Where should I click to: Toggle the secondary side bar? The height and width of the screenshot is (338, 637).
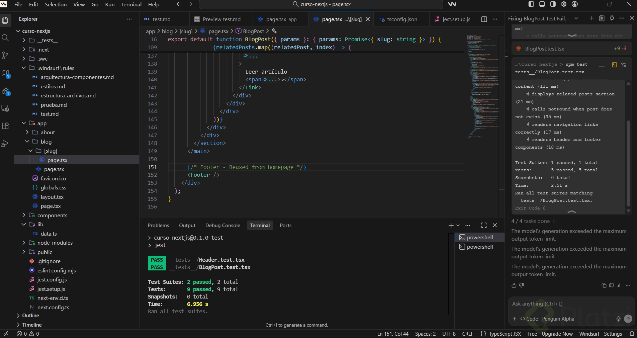point(553,4)
